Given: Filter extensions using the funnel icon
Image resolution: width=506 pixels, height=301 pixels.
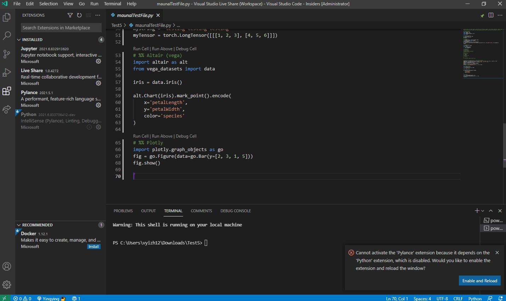Looking at the screenshot, I should point(70,15).
